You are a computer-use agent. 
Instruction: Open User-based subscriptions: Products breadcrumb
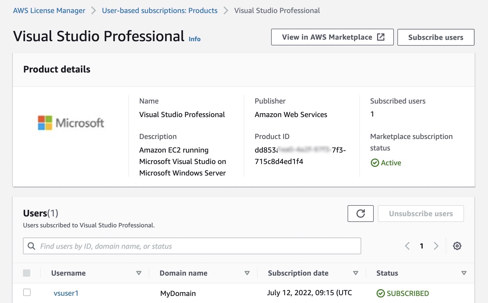pos(160,10)
